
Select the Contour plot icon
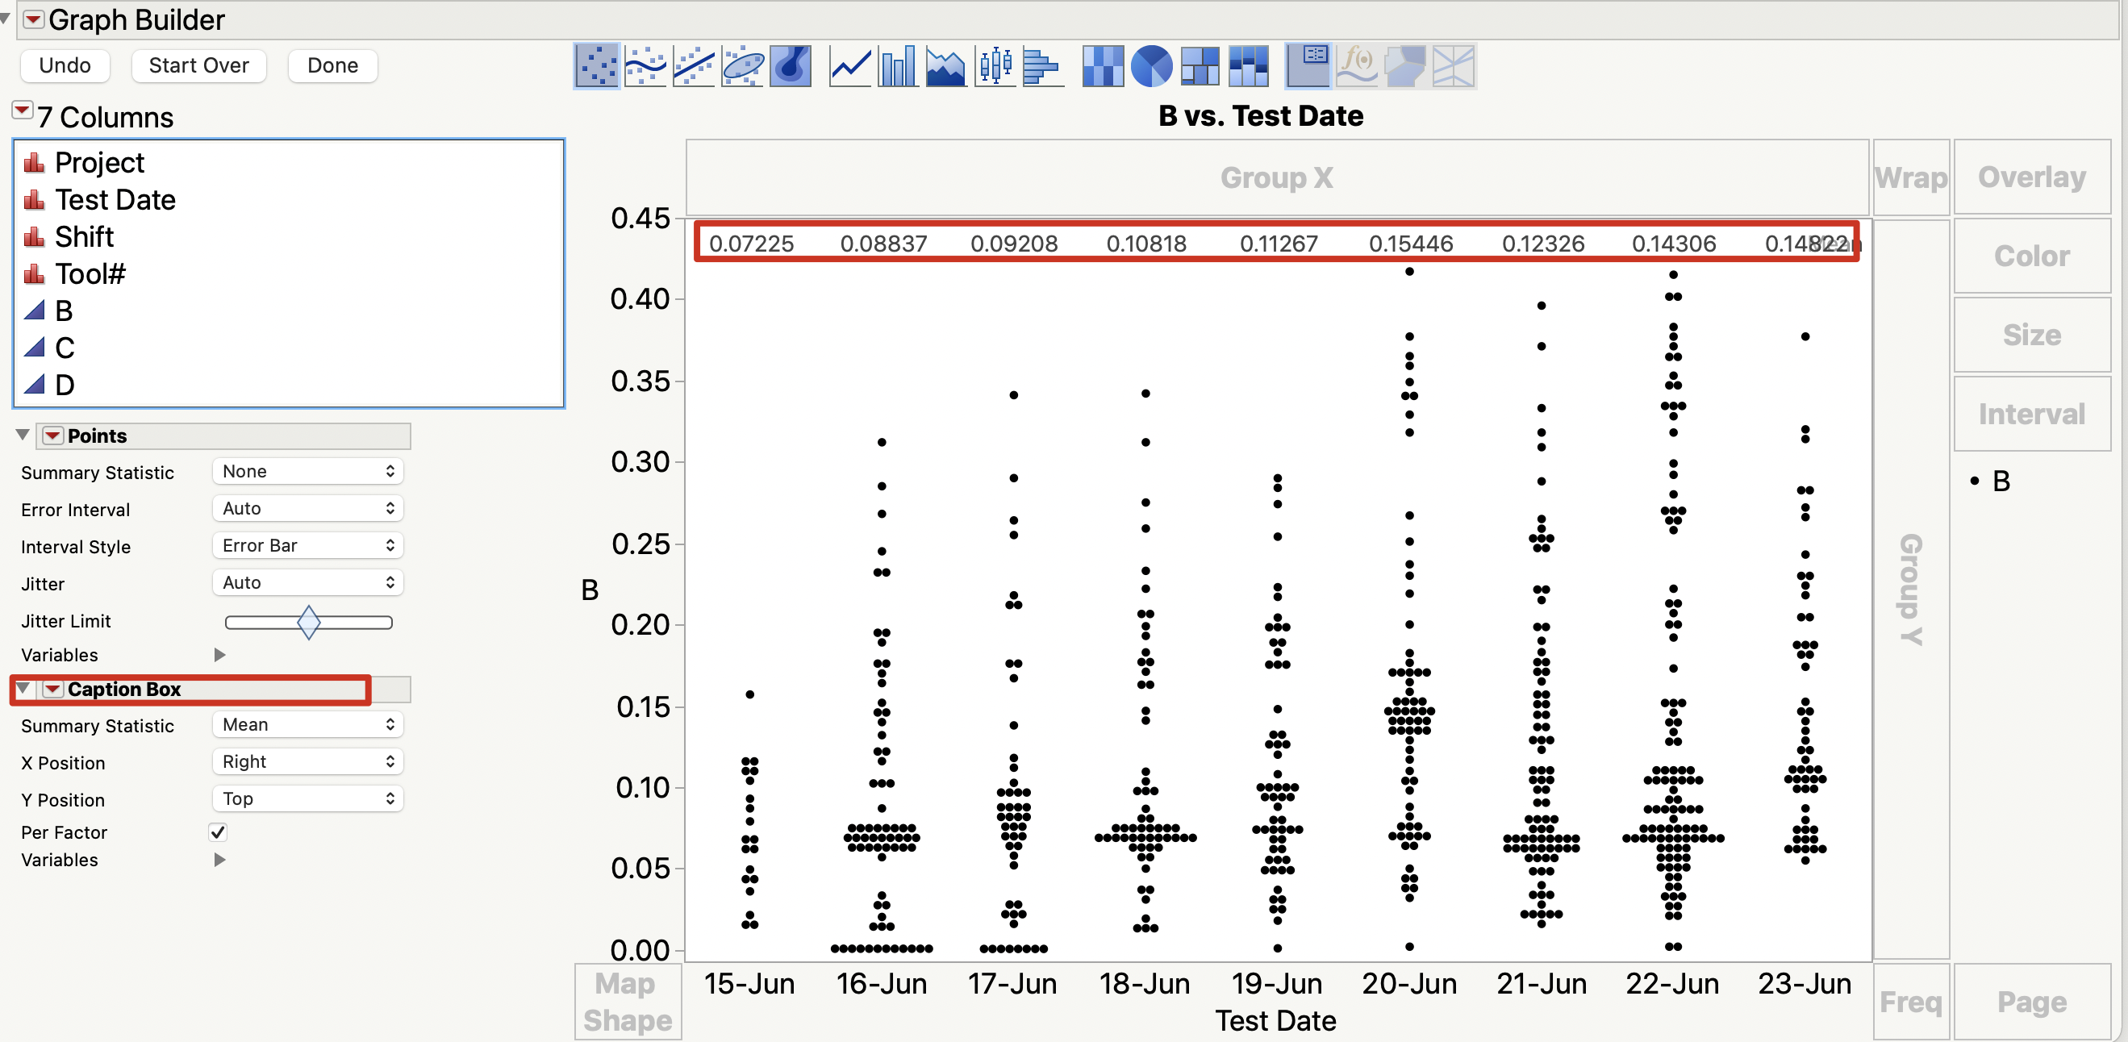[791, 66]
